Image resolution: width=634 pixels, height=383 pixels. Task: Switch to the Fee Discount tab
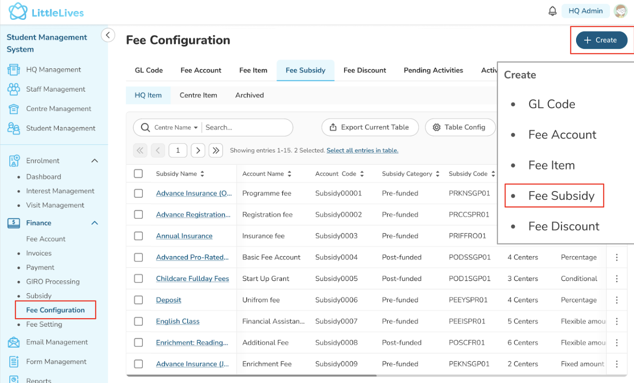click(x=364, y=71)
